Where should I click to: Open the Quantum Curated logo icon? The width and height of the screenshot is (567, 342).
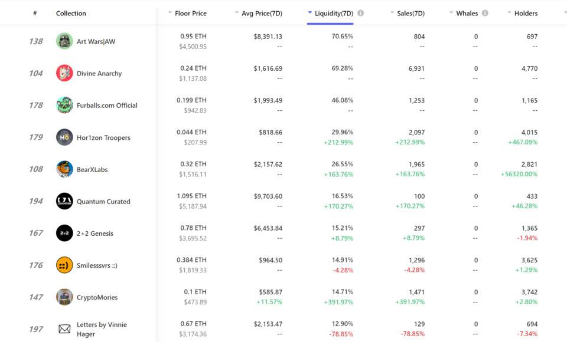(x=64, y=201)
